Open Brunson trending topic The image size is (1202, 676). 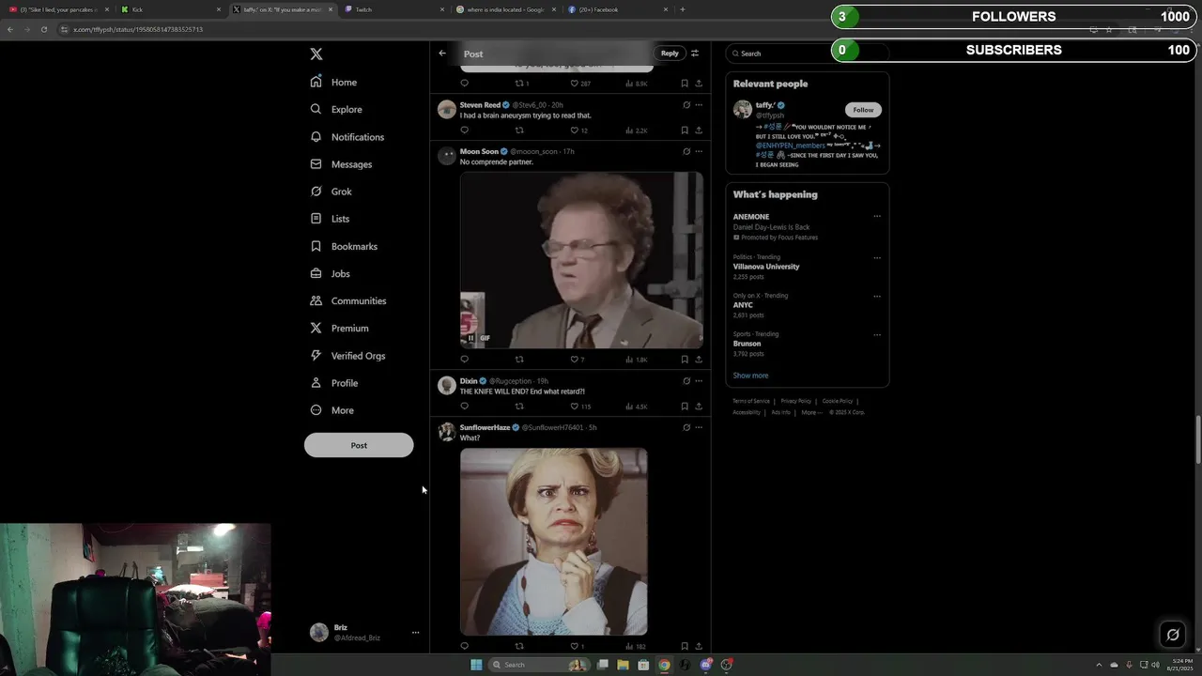(x=747, y=344)
